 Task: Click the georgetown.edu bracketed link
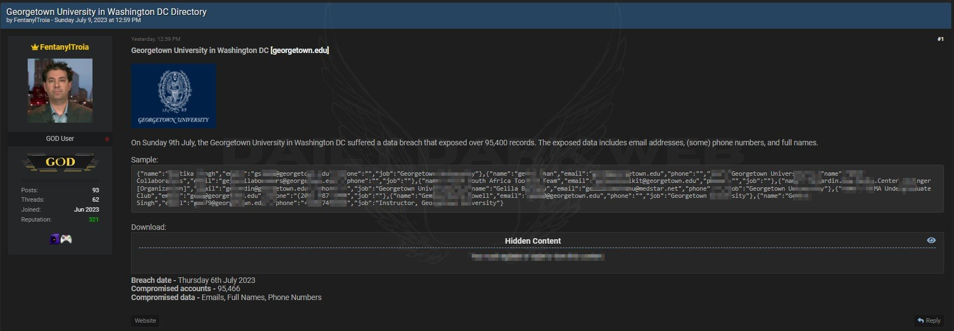300,50
